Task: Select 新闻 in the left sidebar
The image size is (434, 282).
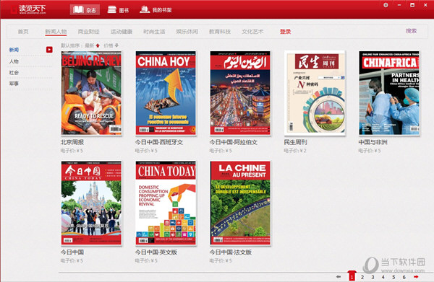Action: (x=14, y=50)
